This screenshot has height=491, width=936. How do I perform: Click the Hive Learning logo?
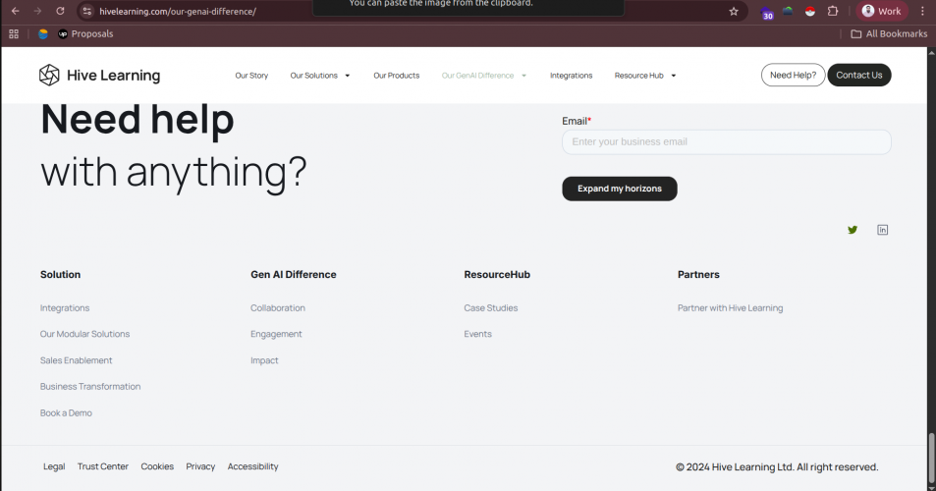coord(99,76)
